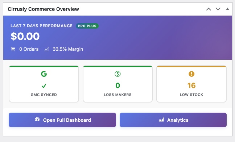This screenshot has height=142, width=235.
Task: Click the '0 Orders' text
Action: point(29,49)
